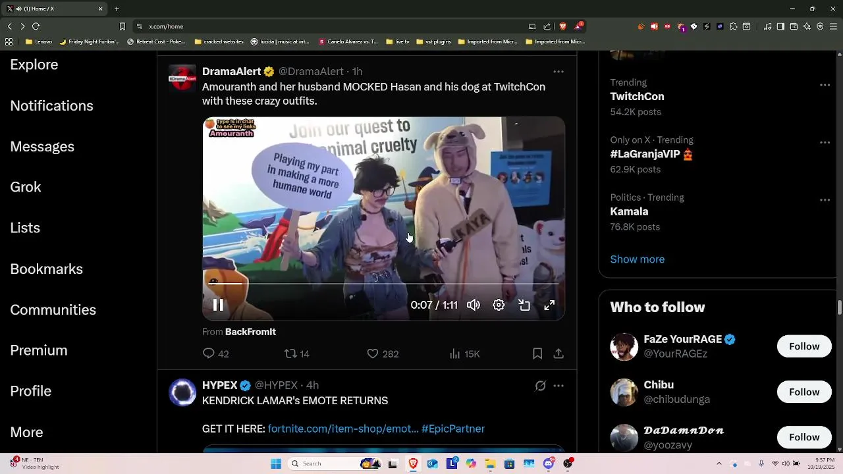Go back in the browser
This screenshot has width=843, height=474.
point(9,26)
